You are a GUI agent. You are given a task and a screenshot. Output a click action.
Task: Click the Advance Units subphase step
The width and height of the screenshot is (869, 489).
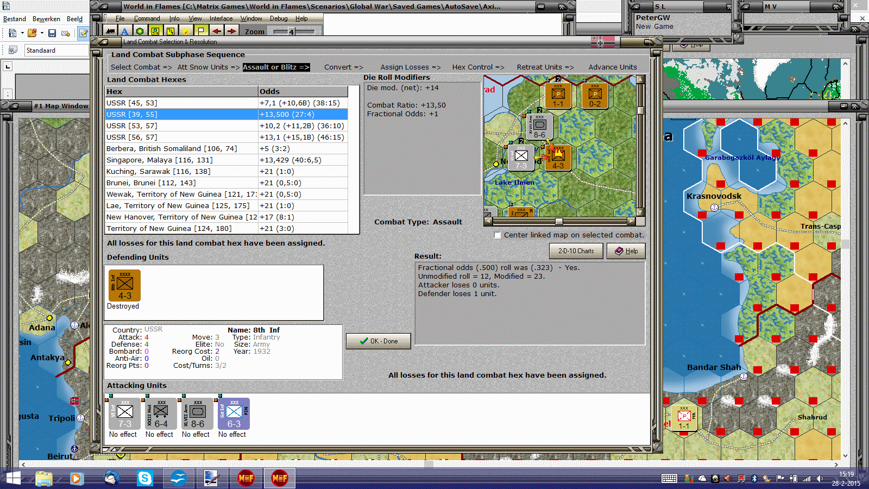[x=613, y=67]
